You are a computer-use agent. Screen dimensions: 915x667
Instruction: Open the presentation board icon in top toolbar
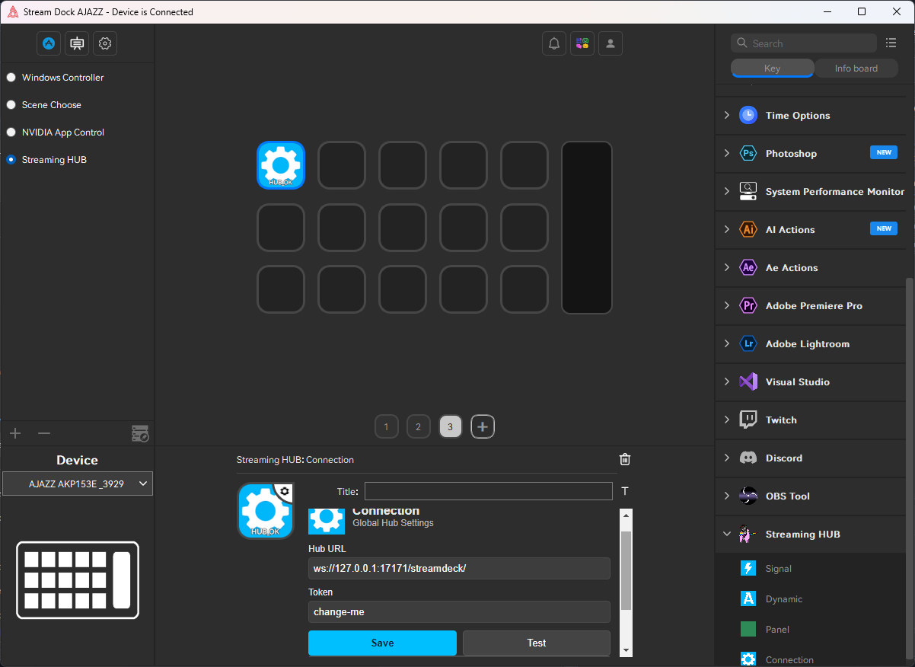coord(77,43)
